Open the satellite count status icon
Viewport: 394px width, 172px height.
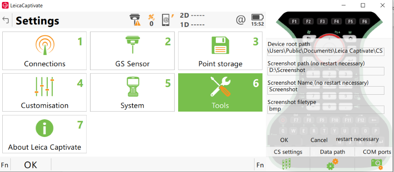(x=151, y=20)
